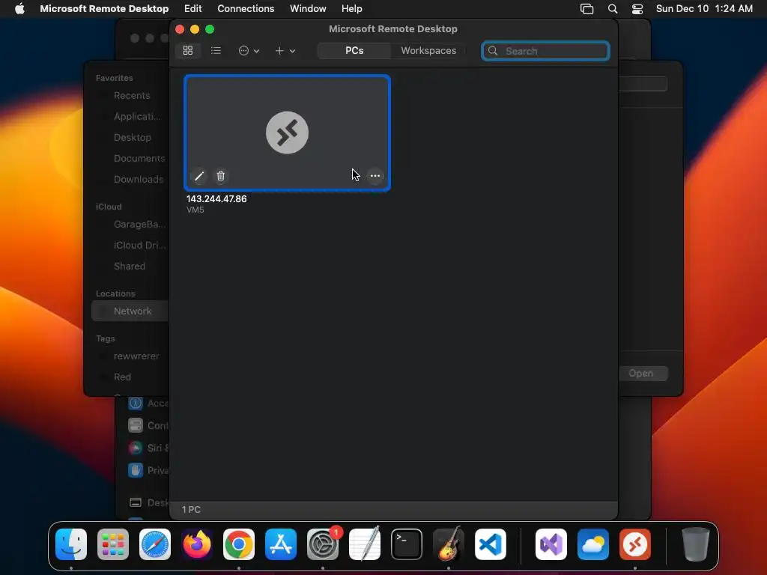Open the cloud and sun app in Dock
This screenshot has width=767, height=575.
click(593, 544)
